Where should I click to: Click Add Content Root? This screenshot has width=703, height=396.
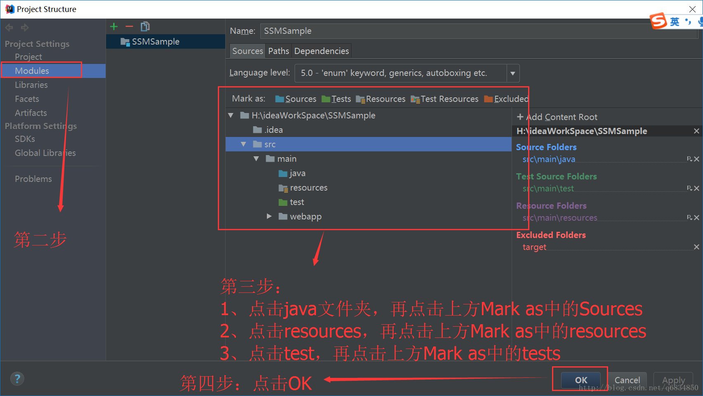557,117
